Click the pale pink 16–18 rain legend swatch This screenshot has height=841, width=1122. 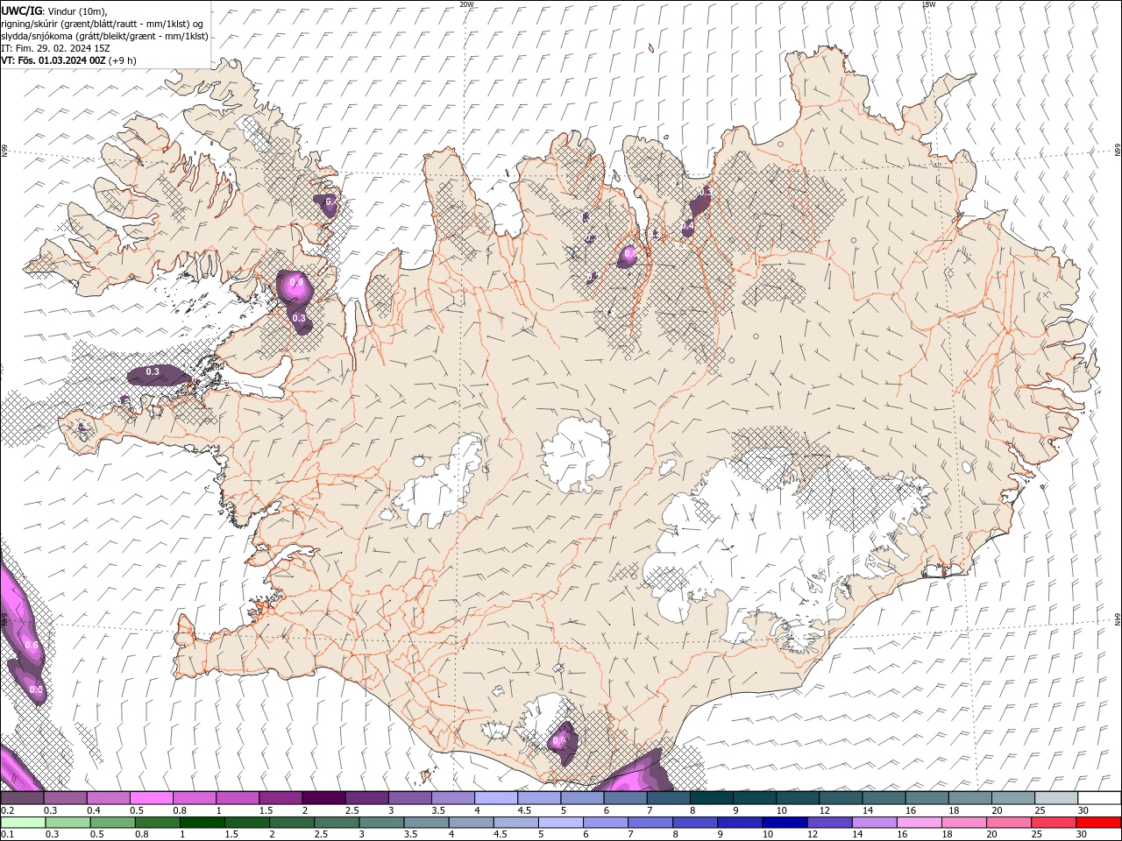tap(920, 823)
